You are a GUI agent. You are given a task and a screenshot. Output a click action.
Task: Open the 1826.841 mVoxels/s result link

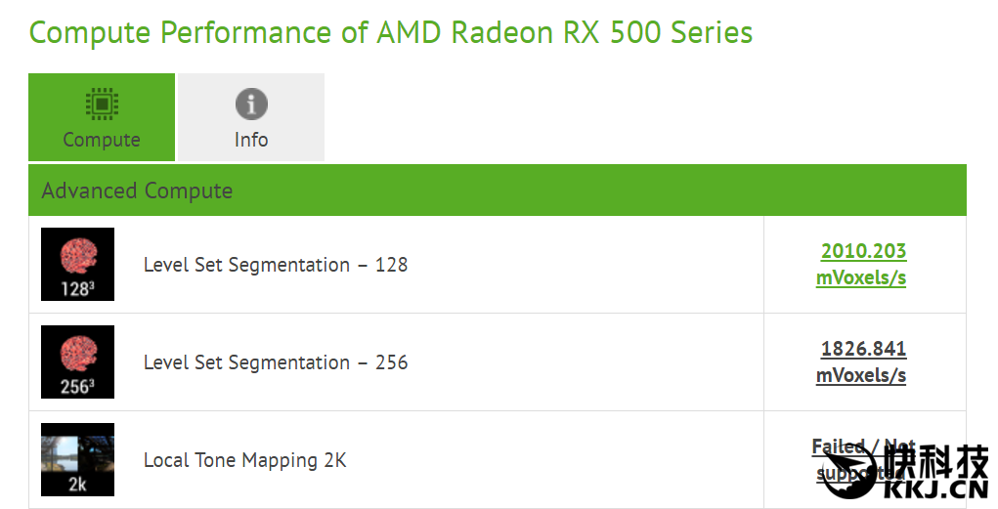tap(863, 349)
